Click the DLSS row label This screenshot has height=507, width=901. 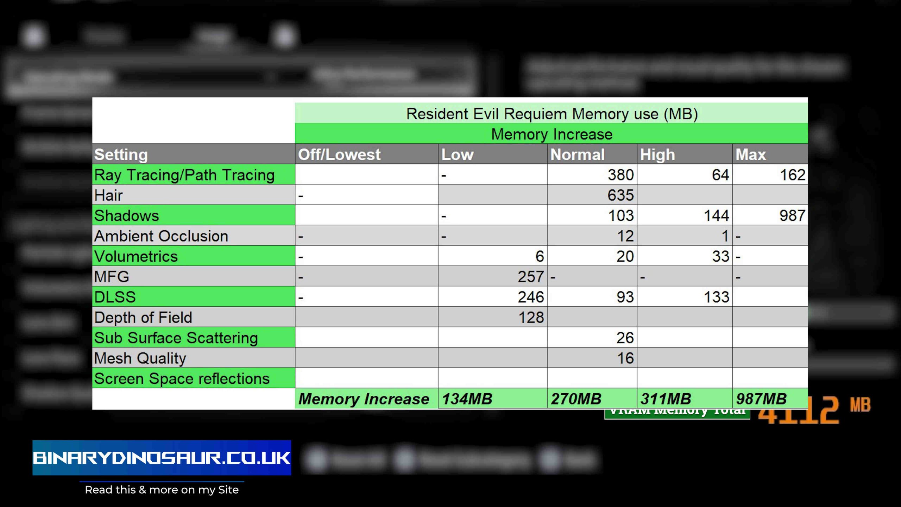(x=115, y=297)
